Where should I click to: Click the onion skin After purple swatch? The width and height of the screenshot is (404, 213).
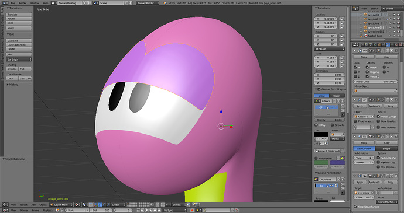pos(337,163)
